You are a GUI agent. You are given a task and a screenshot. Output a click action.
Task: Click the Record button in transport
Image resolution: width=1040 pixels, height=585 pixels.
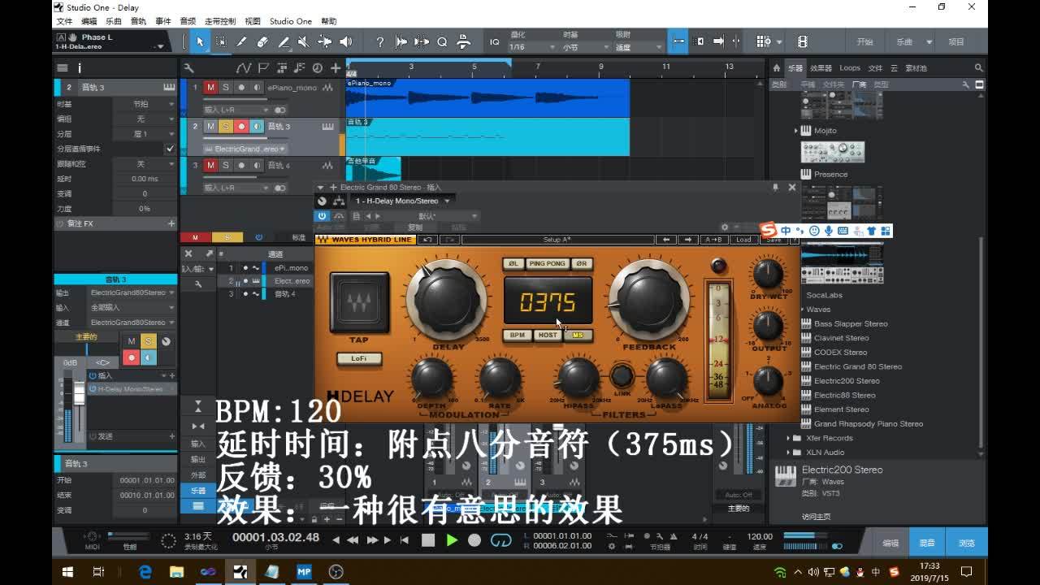(x=474, y=540)
